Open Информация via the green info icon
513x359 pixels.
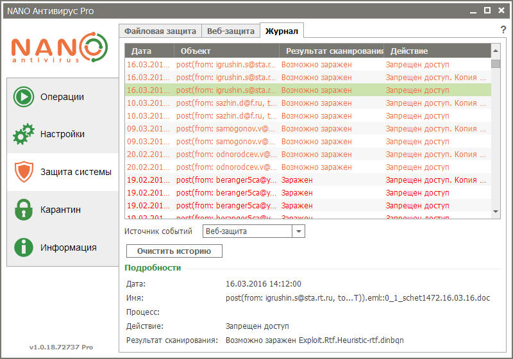[x=24, y=247]
